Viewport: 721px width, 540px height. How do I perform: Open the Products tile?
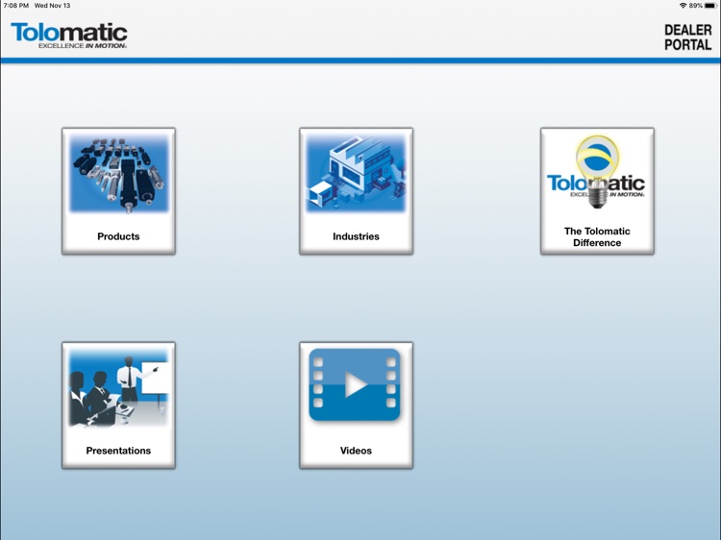coord(118,190)
